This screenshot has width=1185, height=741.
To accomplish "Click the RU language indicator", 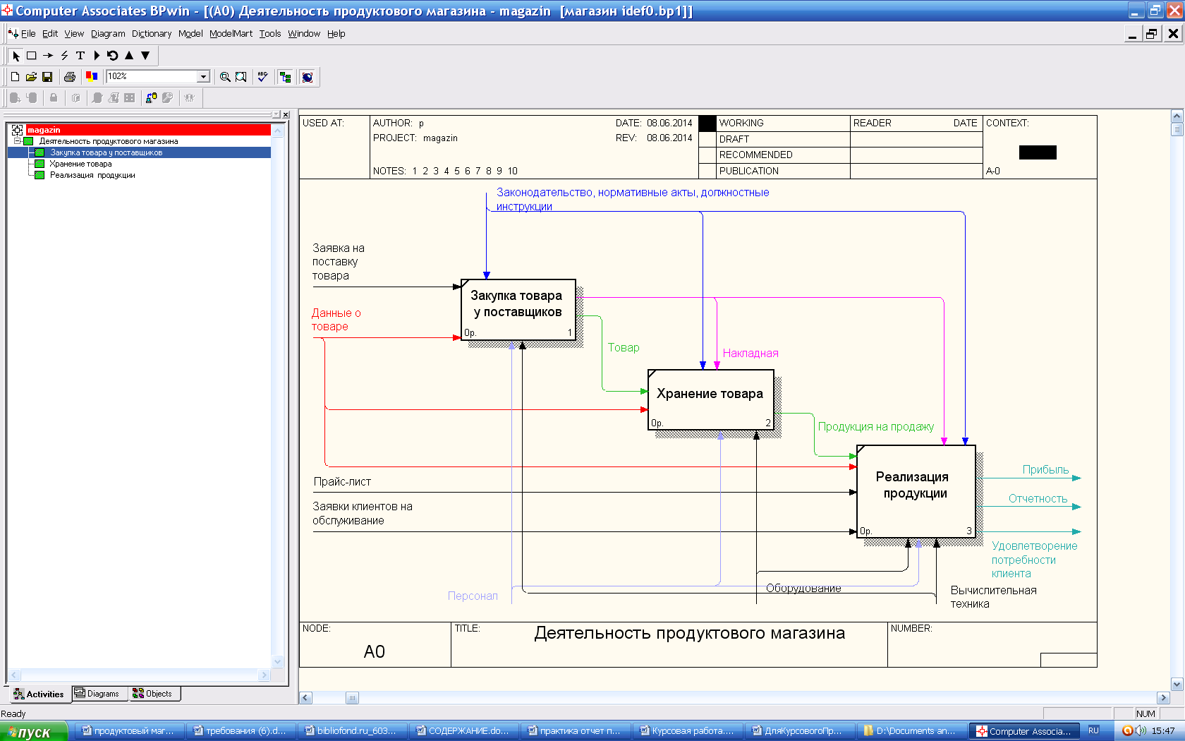I will pyautogui.click(x=1093, y=730).
